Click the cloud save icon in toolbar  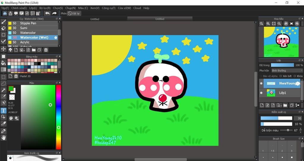coord(5,13)
